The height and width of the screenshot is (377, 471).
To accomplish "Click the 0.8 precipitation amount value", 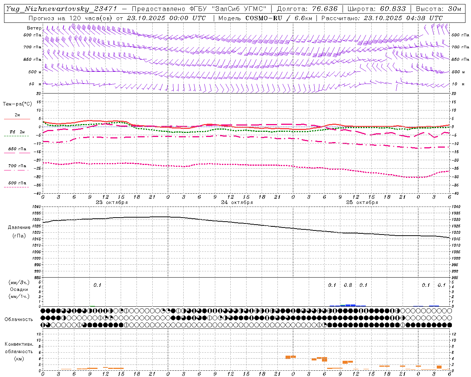I will pos(348,285).
